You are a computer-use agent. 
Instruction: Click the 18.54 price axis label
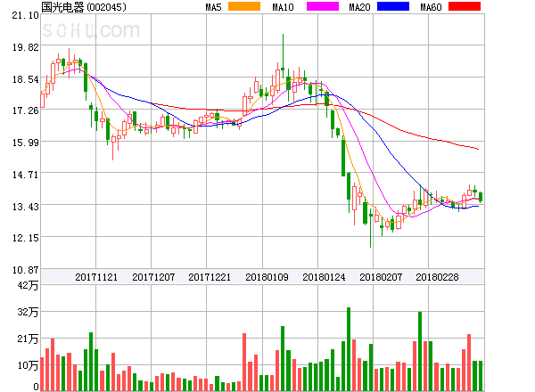click(x=26, y=79)
